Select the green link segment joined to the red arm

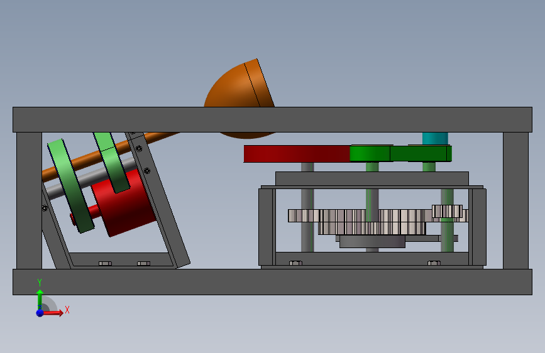pos(370,153)
